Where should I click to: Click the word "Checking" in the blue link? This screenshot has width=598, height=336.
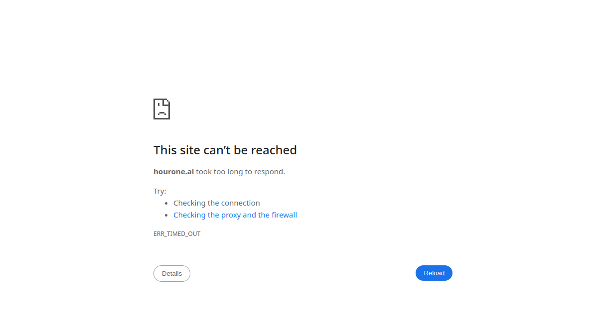pos(189,215)
